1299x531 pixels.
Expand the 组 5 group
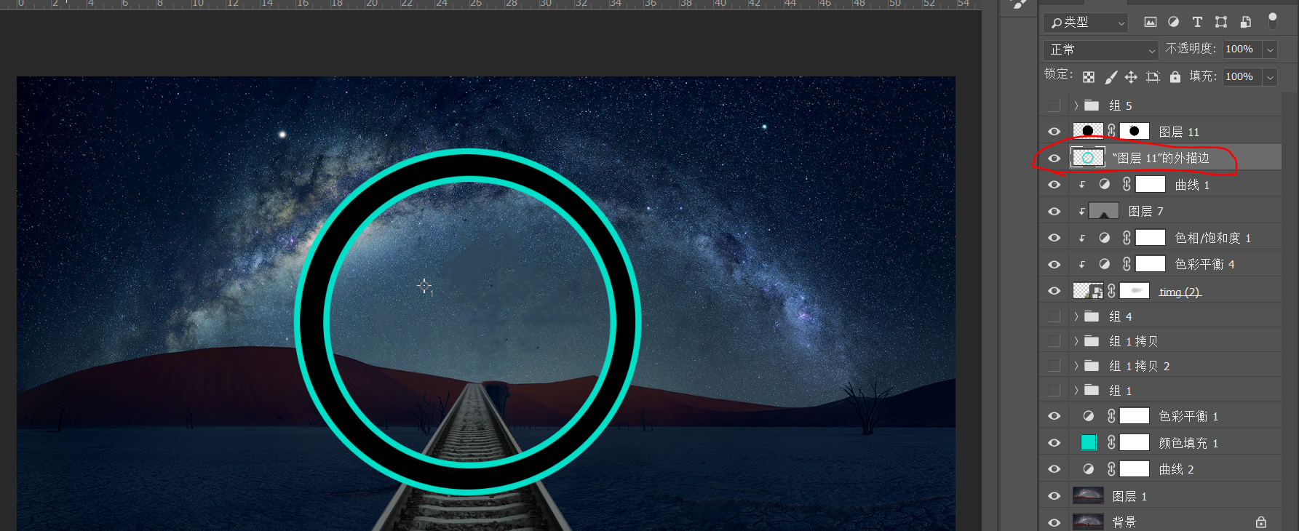[1076, 105]
